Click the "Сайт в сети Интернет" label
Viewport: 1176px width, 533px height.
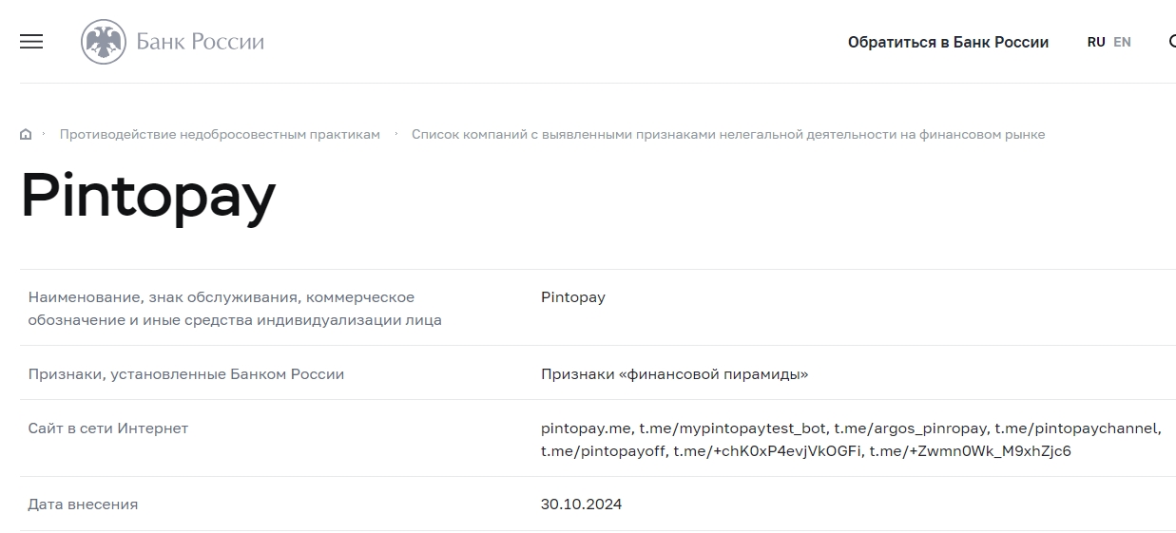(108, 428)
